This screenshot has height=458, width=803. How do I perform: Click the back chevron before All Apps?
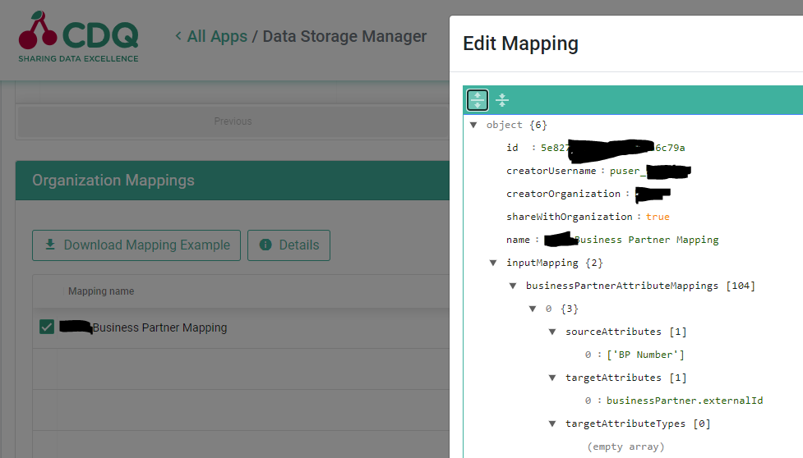coord(178,36)
